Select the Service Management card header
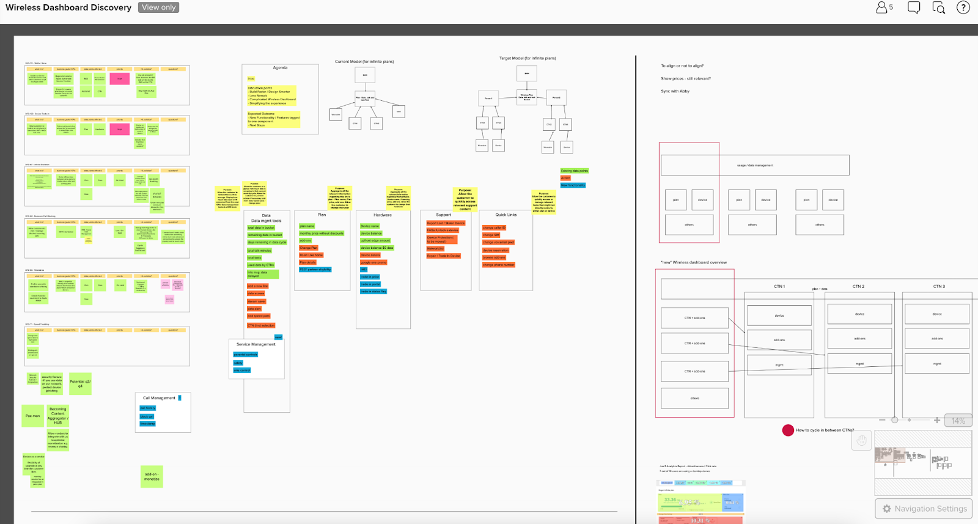Image resolution: width=978 pixels, height=524 pixels. (256, 344)
